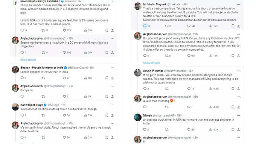Like the '4 lakh mae mustang' reply
Screen dimensions: 256x144
click(189, 107)
